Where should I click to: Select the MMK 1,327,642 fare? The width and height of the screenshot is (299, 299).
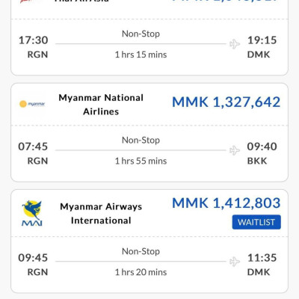pyautogui.click(x=226, y=102)
